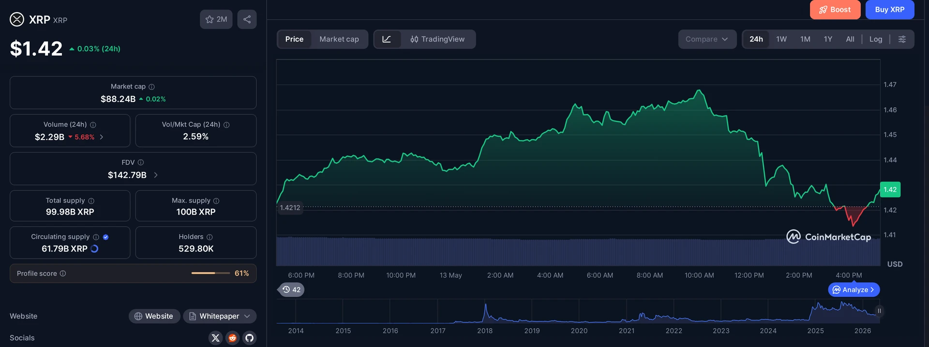Expand Volume (24h) details chevron

click(x=101, y=137)
